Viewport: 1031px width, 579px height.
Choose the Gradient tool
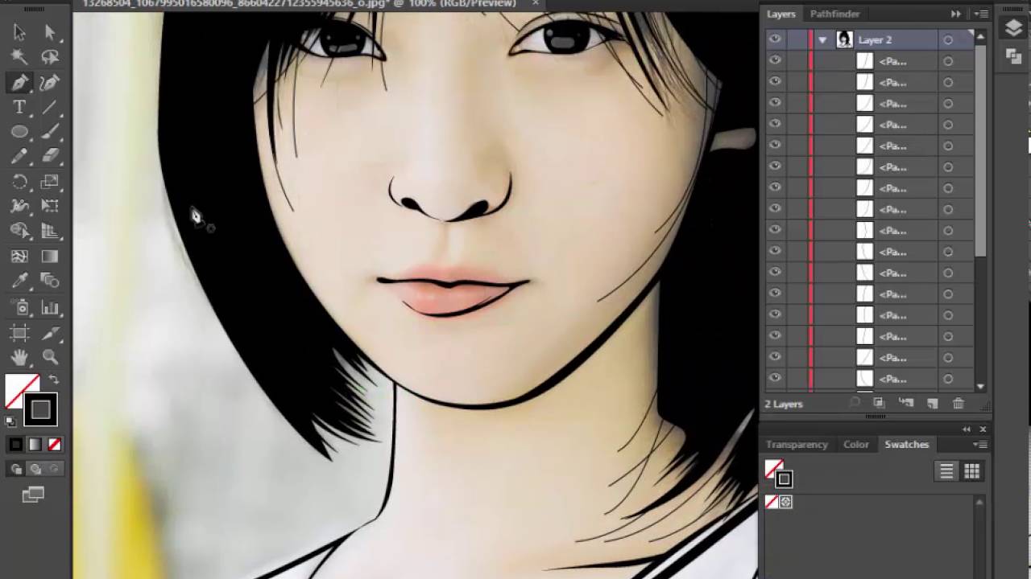coord(50,257)
